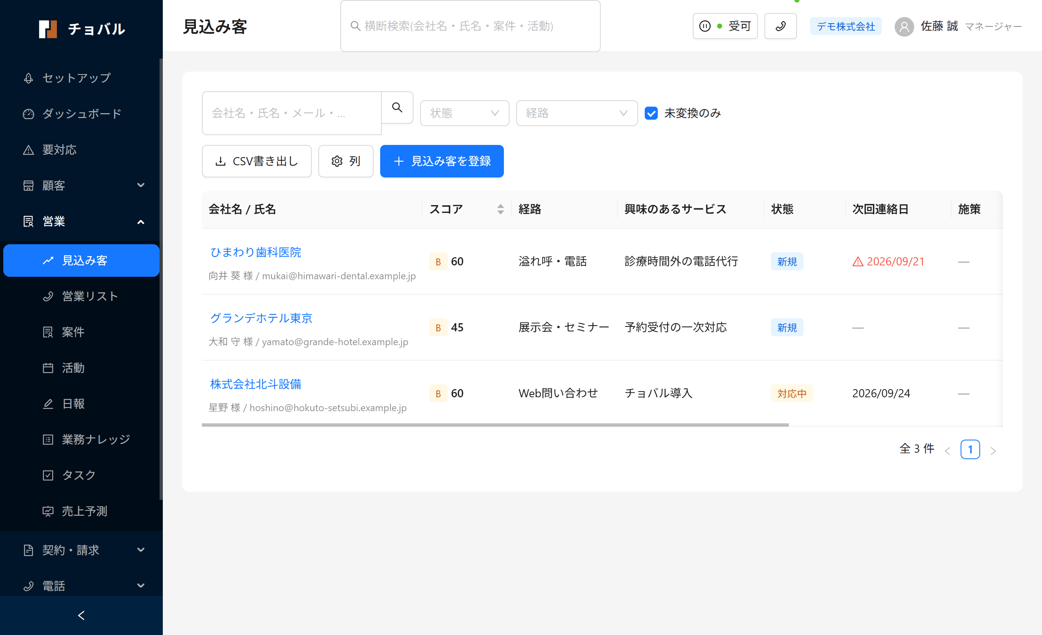
Task: Open 日報 in the sidebar
Action: coord(81,404)
